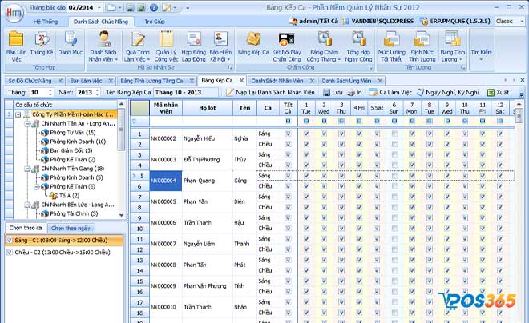529x323 pixels.
Task: Close the Bảng Xếp Ca tab
Action: tap(241, 81)
